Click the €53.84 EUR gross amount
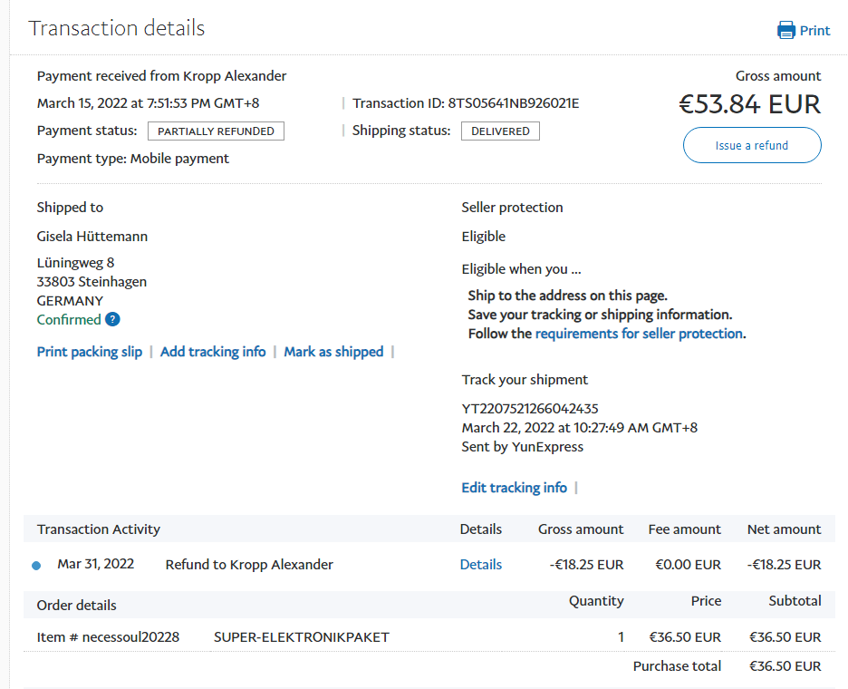Viewport: 848px width, 689px height. tap(749, 104)
